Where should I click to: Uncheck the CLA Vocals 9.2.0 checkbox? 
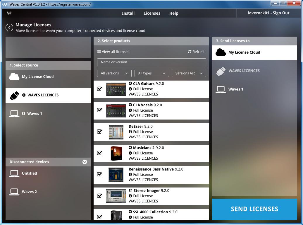point(99,110)
